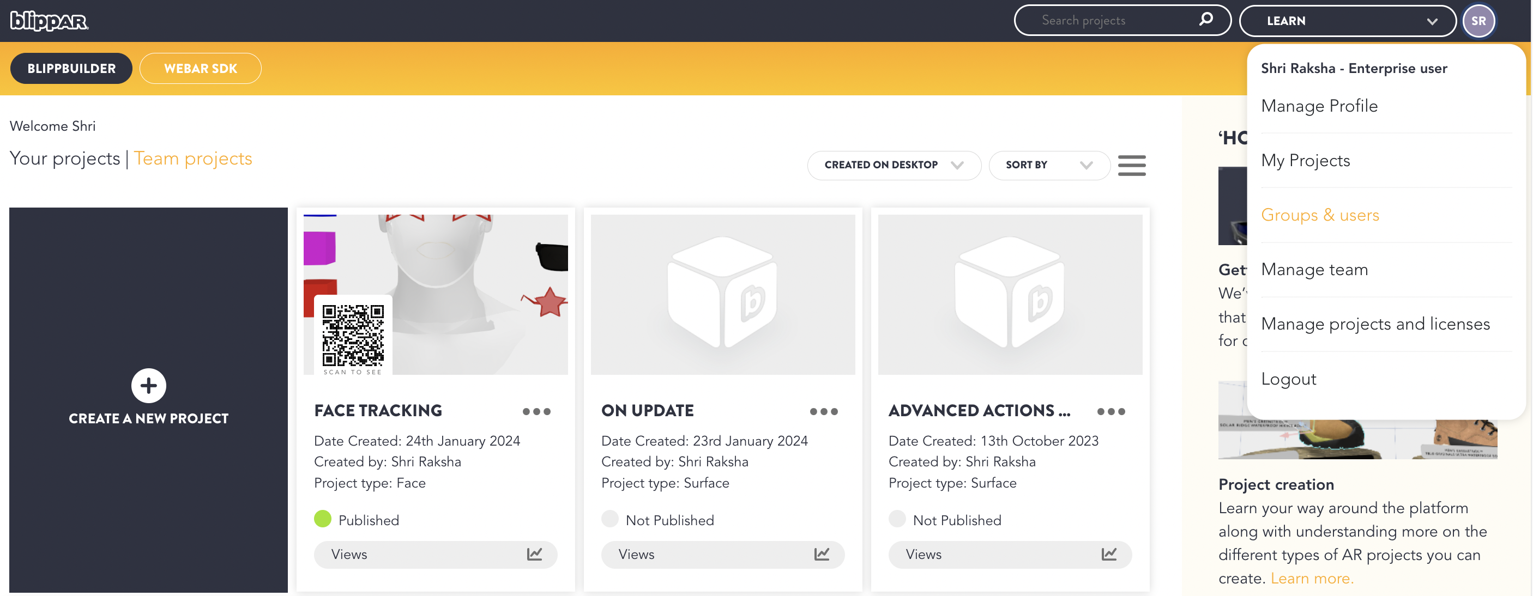Viewport: 1533px width, 596px height.
Task: Open the SR user avatar menu
Action: tap(1478, 21)
